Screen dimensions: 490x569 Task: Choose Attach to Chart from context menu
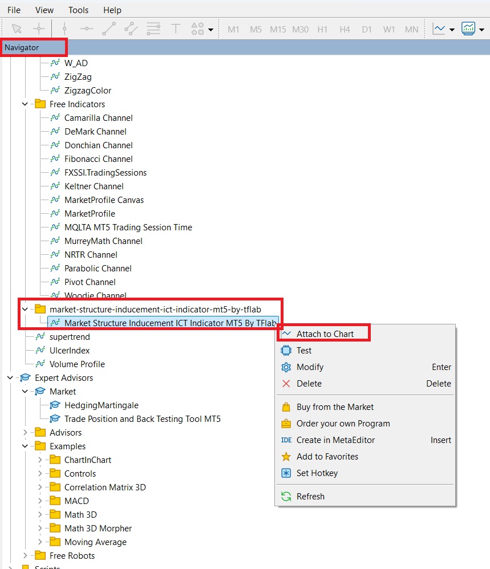click(x=325, y=334)
